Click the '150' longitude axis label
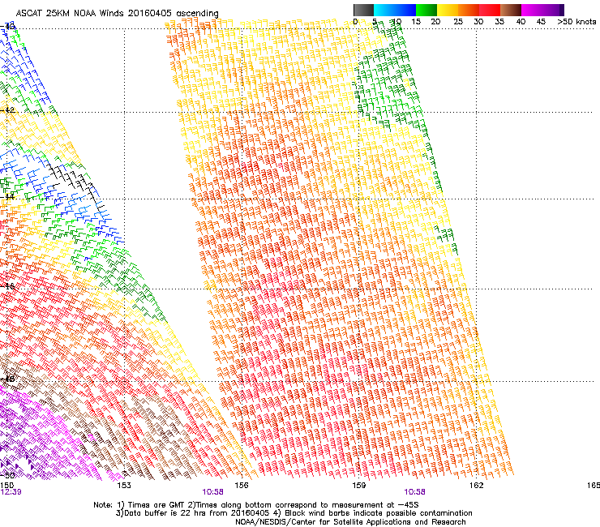Image resolution: width=600 pixels, height=527 pixels. coord(7,486)
